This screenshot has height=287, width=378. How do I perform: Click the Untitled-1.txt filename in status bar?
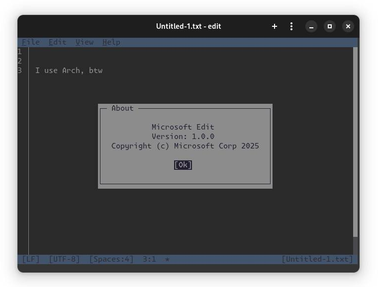317,259
